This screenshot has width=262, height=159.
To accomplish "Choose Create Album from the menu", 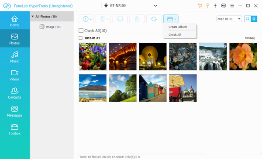I will click(178, 27).
